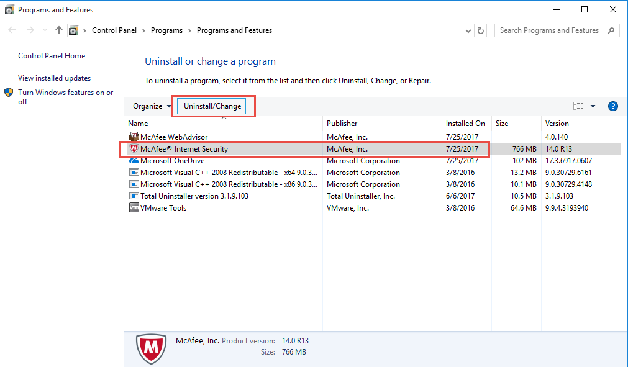Select the McAfee WebAdvisor row name
628x367 pixels.
[x=174, y=137]
